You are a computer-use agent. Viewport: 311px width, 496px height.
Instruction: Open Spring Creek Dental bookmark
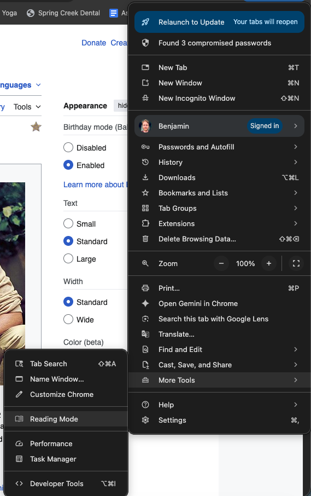pos(63,13)
